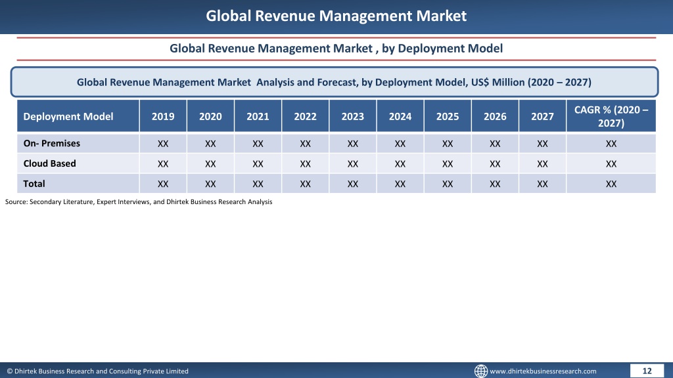The image size is (673, 378).
Task: Click the CAGR % (2020 – 2027) header
Action: coord(611,116)
